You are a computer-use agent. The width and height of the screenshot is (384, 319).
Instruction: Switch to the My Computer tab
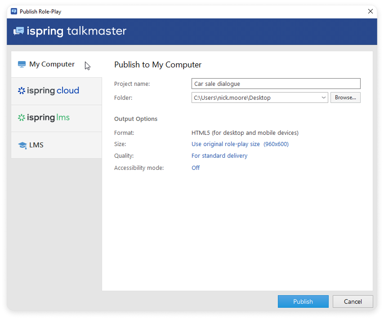(x=52, y=64)
